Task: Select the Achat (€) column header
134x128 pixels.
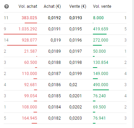Action: coord(52,6)
